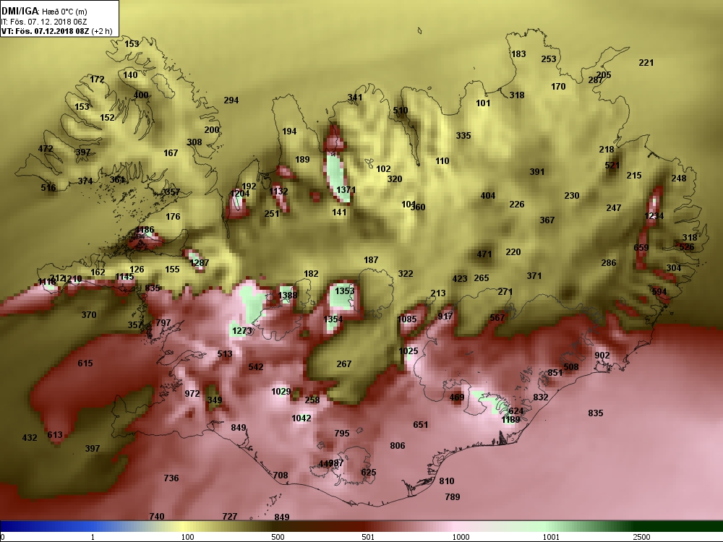Click the map value 183 in the northeast

point(518,54)
